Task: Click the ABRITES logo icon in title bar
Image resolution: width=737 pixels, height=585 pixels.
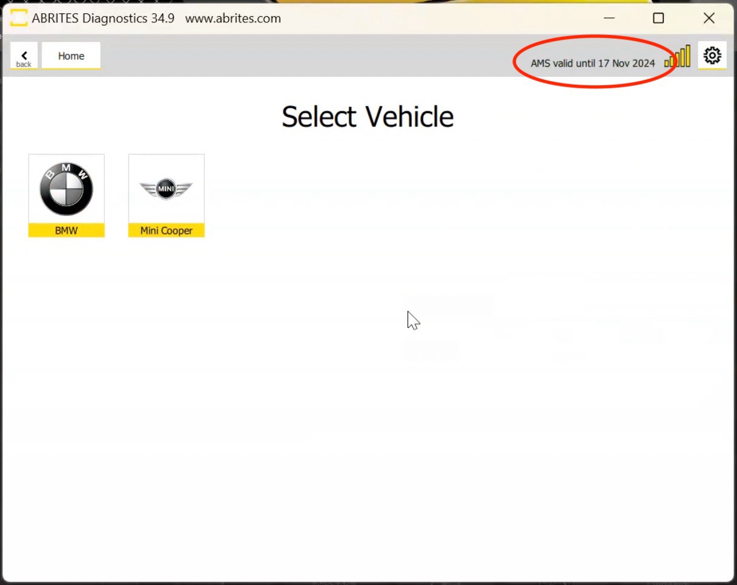Action: (19, 18)
